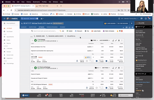Pin the repair order header
Image resolution: width=154 pixels, height=100 pixels.
[132, 23]
